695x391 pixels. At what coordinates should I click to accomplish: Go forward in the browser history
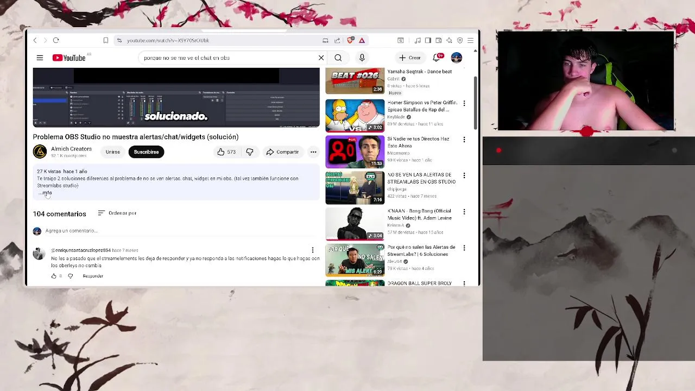point(45,40)
